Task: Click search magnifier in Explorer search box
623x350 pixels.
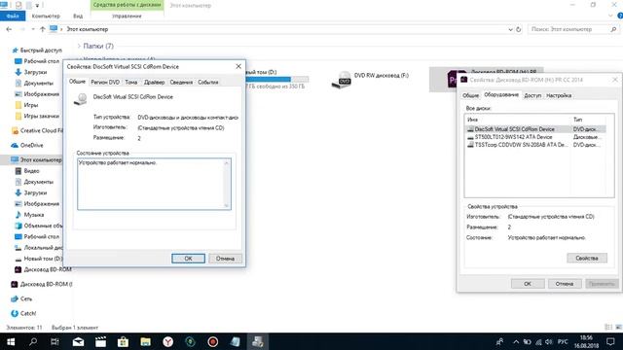Action: tap(613, 29)
